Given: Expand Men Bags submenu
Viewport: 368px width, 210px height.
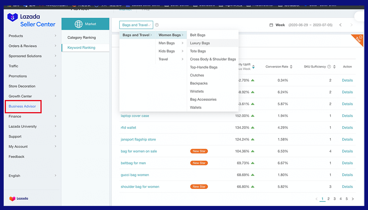Looking at the screenshot, I should coord(171,43).
